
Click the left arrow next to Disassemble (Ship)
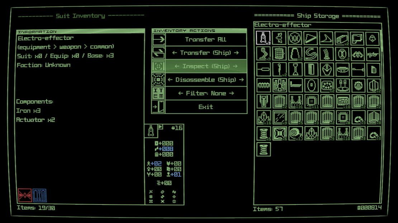click(170, 80)
